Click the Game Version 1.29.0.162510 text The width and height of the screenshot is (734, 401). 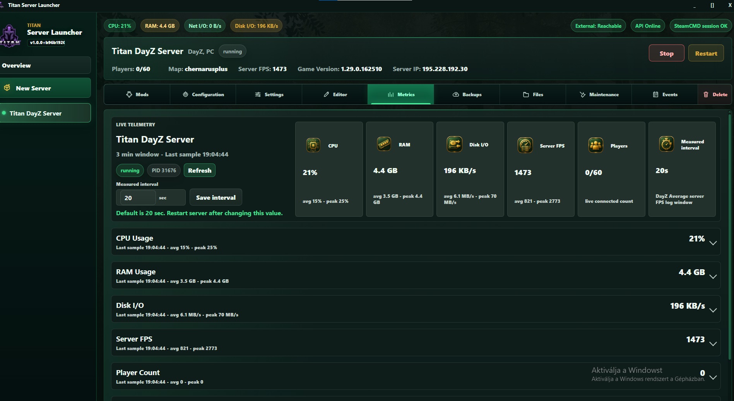(339, 69)
